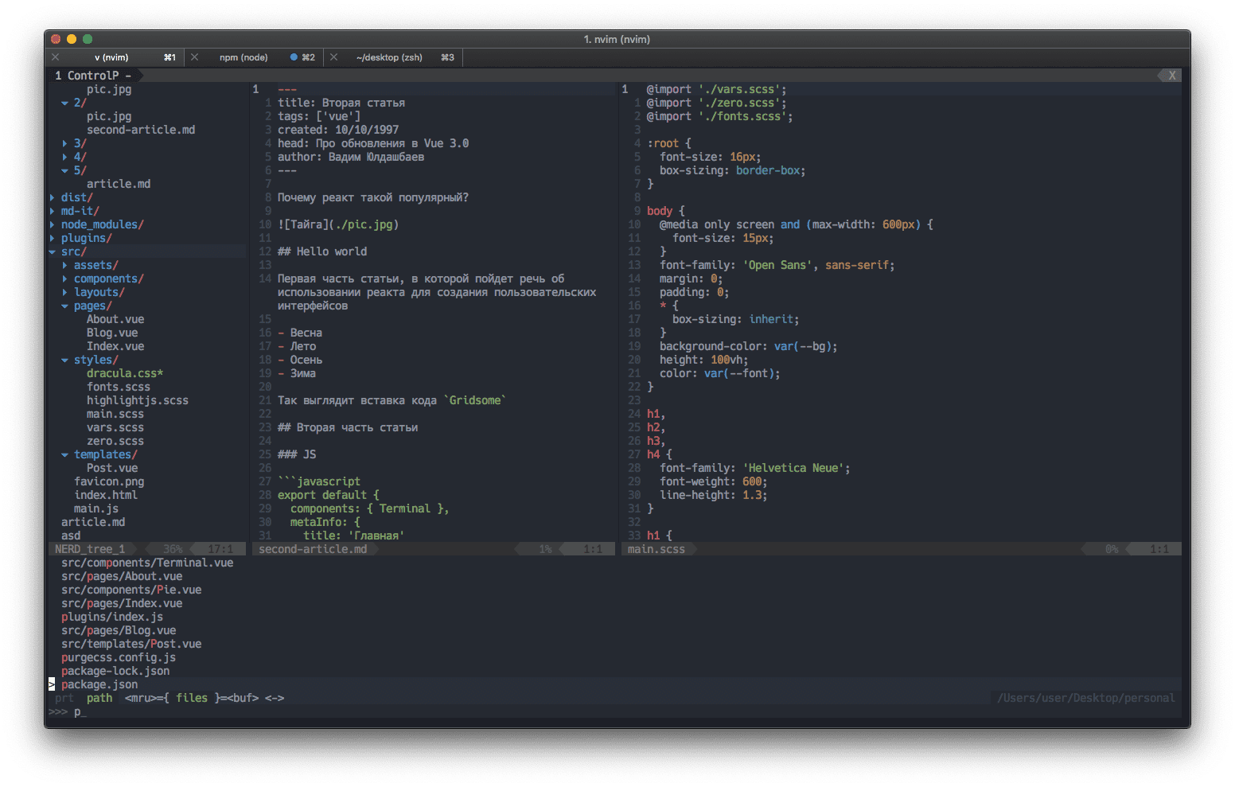Select plugins/index.js in CtrlP results

tap(112, 617)
